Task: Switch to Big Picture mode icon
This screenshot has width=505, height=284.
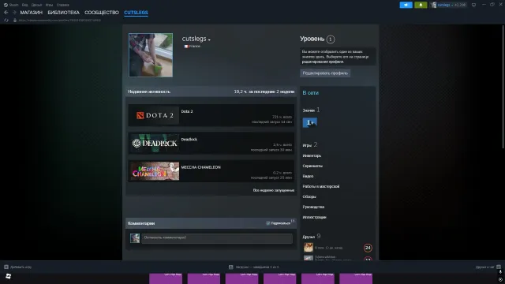Action: [473, 5]
